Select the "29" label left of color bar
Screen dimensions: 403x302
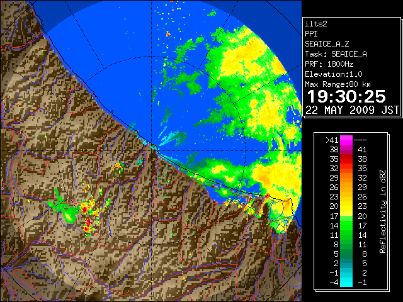[334, 178]
